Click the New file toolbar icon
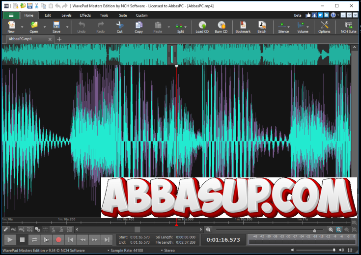Viewport: 361px width, 255px height. tap(11, 25)
